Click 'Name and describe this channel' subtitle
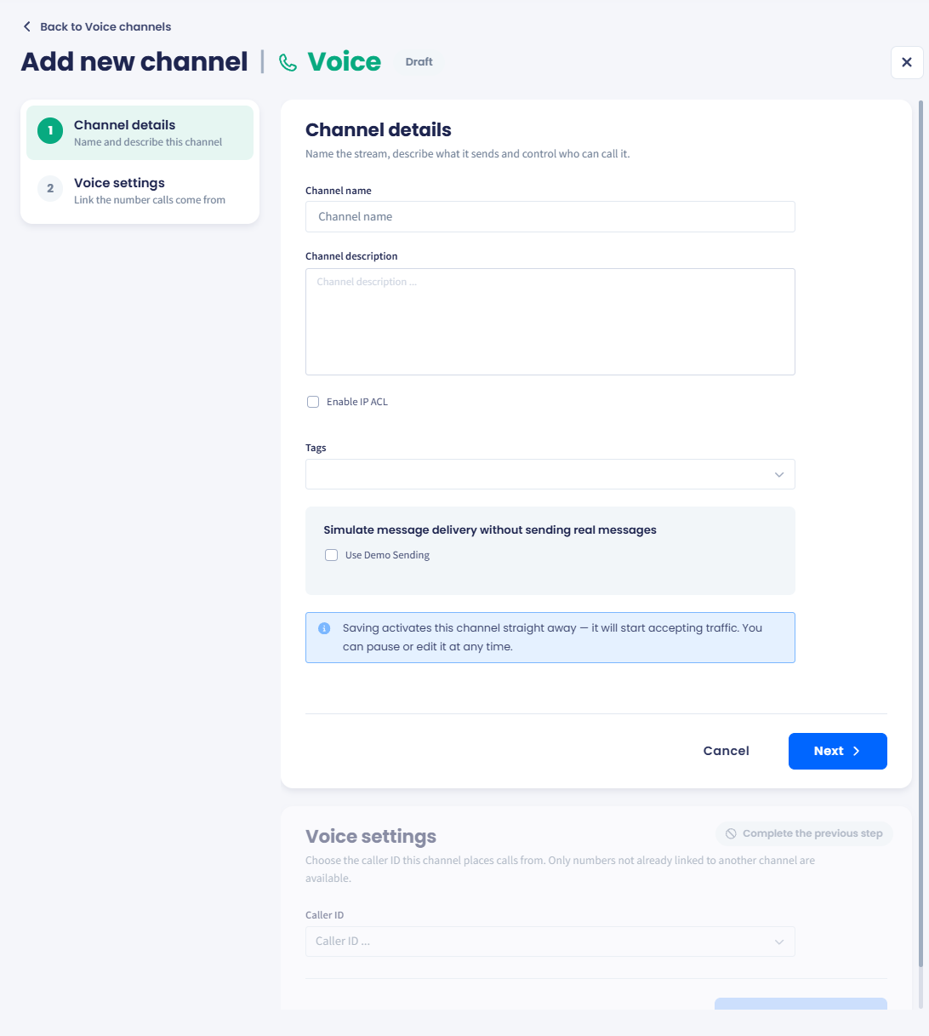Image resolution: width=929 pixels, height=1036 pixels. 148,142
